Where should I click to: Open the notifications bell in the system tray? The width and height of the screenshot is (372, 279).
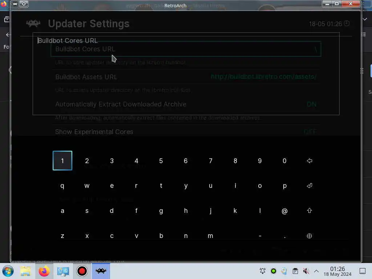[x=262, y=271]
